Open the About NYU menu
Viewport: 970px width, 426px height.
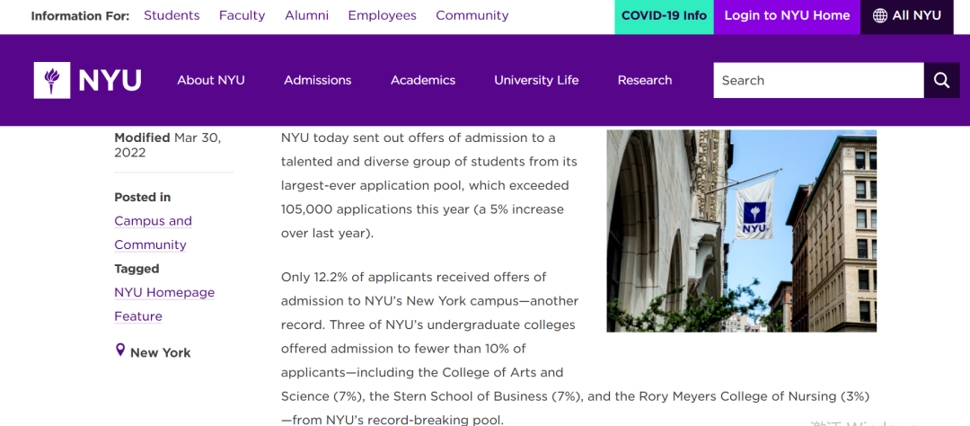coord(211,80)
